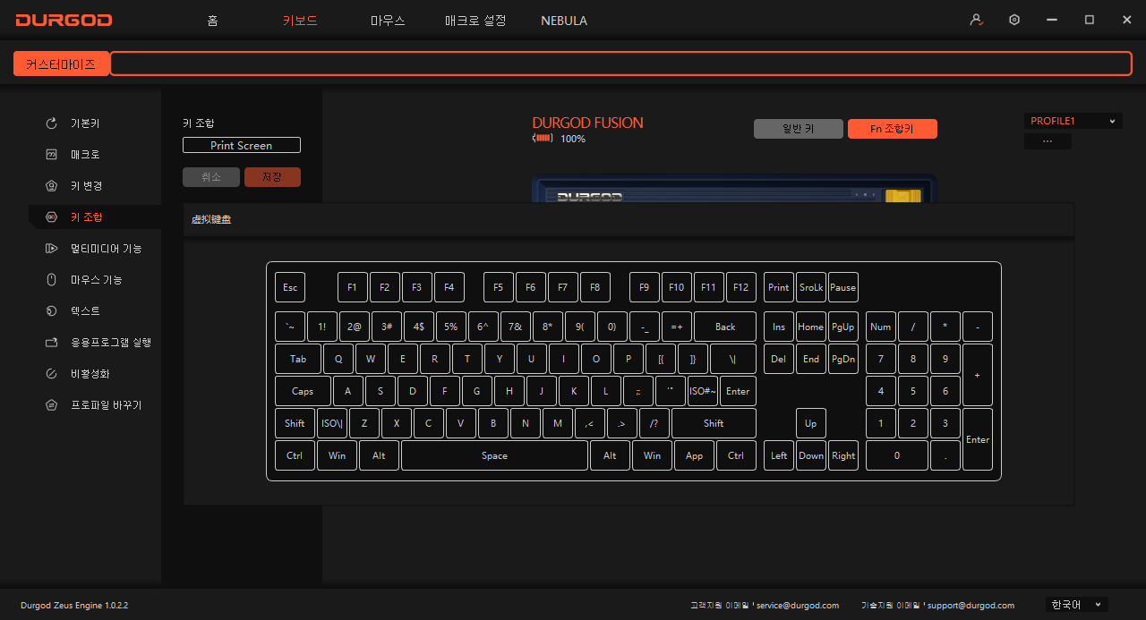
Task: Click the Print Screen key combination field
Action: coord(242,145)
